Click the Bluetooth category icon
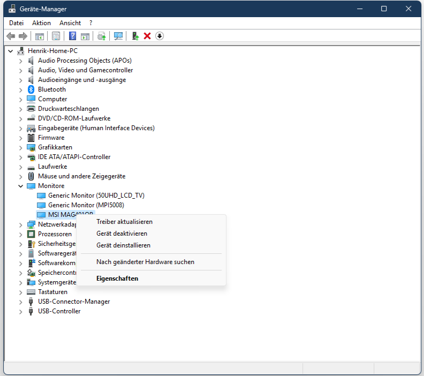Screen dimensions: 424x376 tap(31, 89)
